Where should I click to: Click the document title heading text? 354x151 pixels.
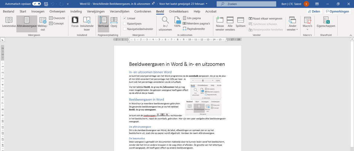(177, 64)
